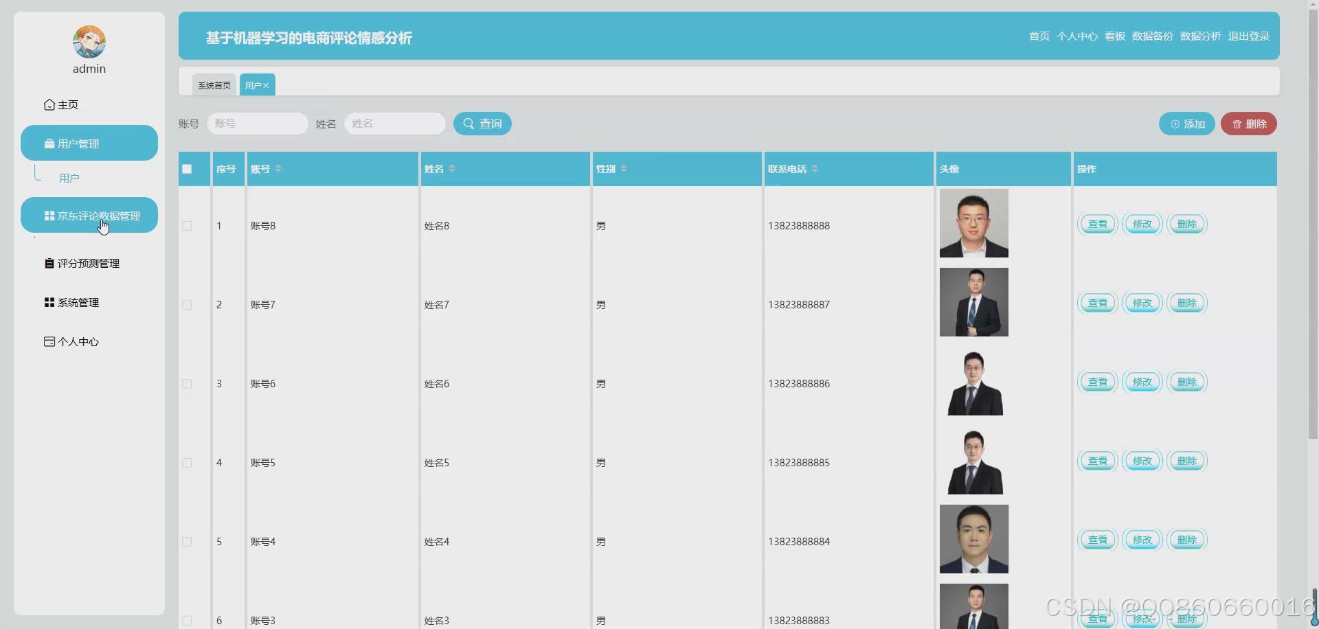Screen dimensions: 1319x629
Task: Open the avatar photo for 账号6
Action: [974, 381]
